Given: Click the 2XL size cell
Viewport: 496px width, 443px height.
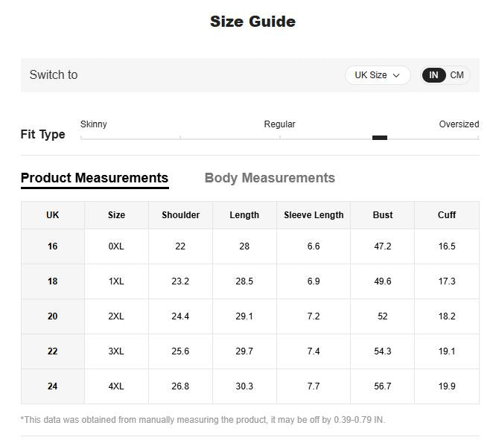Looking at the screenshot, I should point(116,316).
